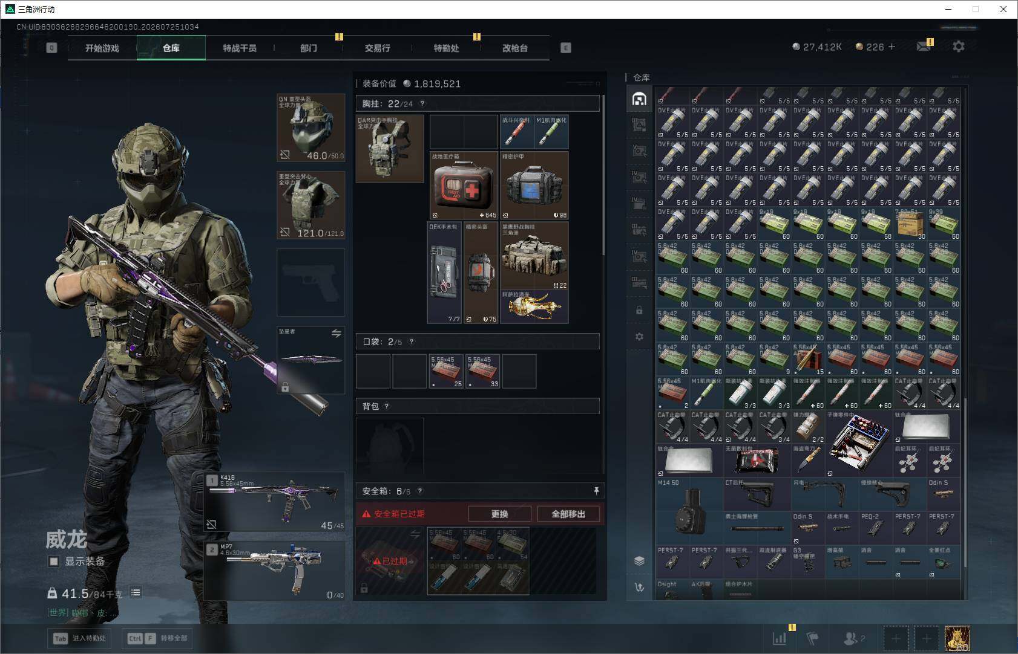Select the DAR assault chest rig

pyautogui.click(x=390, y=149)
